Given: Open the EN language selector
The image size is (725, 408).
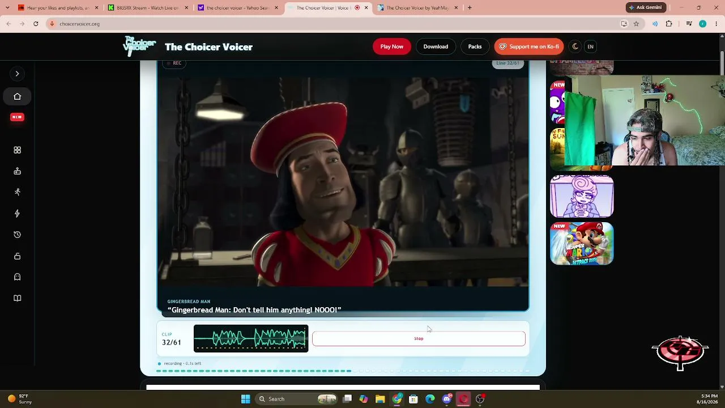Looking at the screenshot, I should click(590, 46).
